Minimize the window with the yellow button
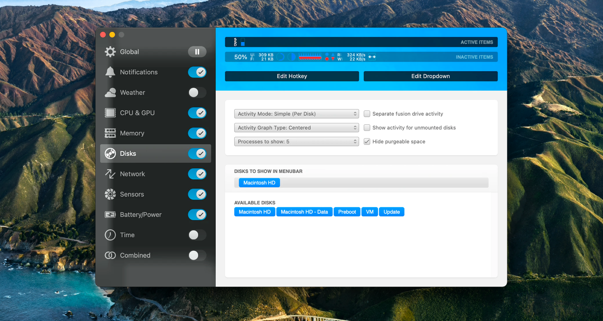Screen dimensions: 603x321 (112, 35)
